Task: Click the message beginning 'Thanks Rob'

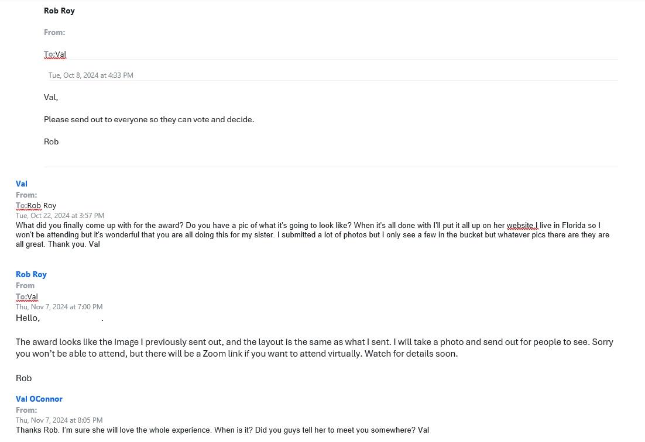Action: pyautogui.click(x=222, y=430)
